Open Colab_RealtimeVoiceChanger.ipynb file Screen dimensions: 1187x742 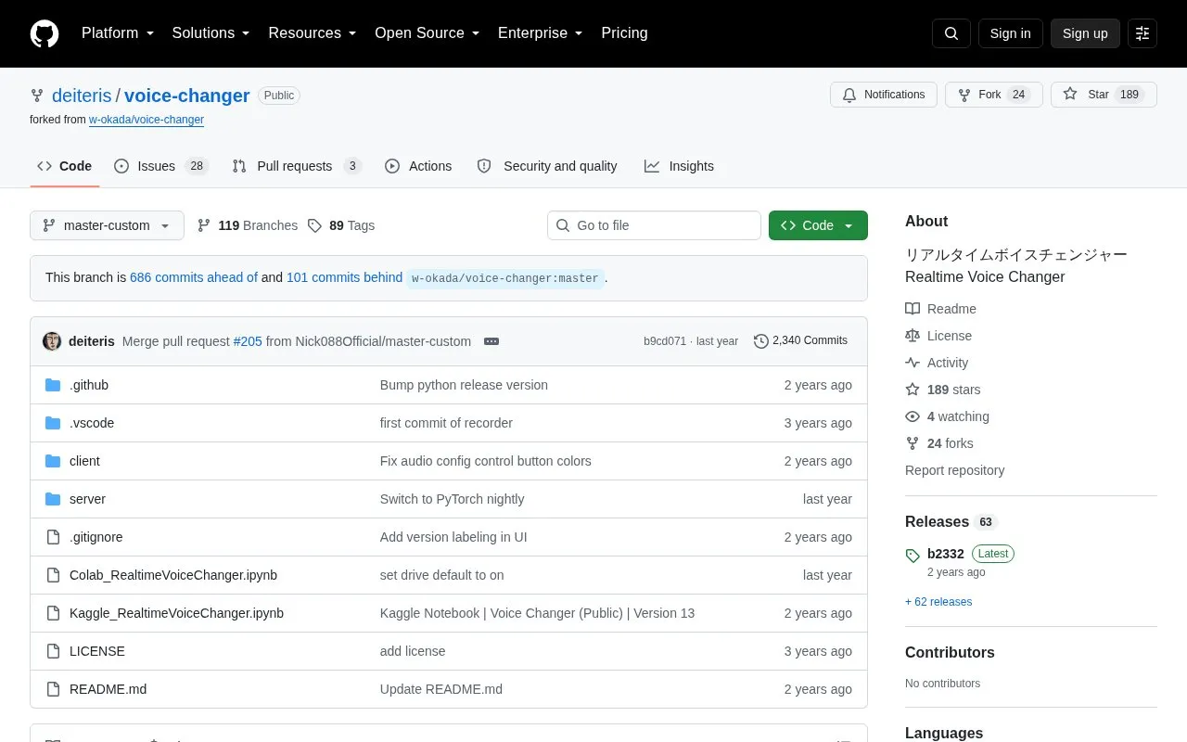tap(173, 575)
